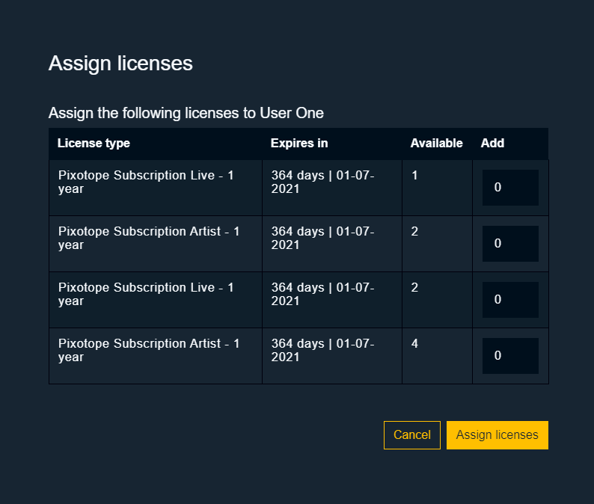The height and width of the screenshot is (504, 594).
Task: Select first Pixotope Subscription Live row name
Action: [x=146, y=182]
